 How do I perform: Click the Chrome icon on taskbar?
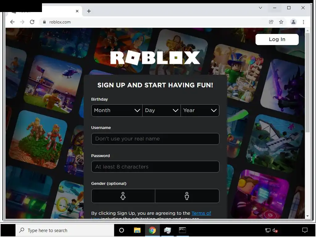pos(152,230)
